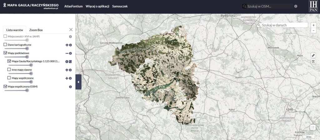Check the Inne mapy dawne layer
320x140 pixels.
pos(9,70)
